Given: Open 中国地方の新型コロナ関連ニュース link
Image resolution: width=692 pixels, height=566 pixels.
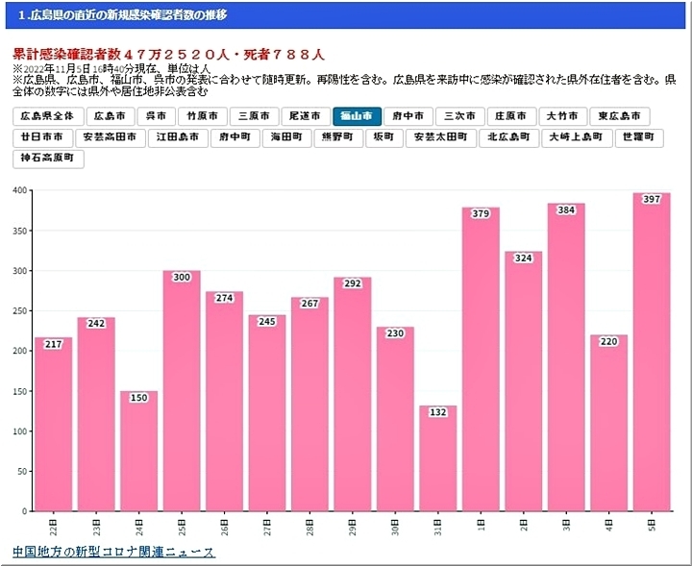Looking at the screenshot, I should [x=113, y=553].
